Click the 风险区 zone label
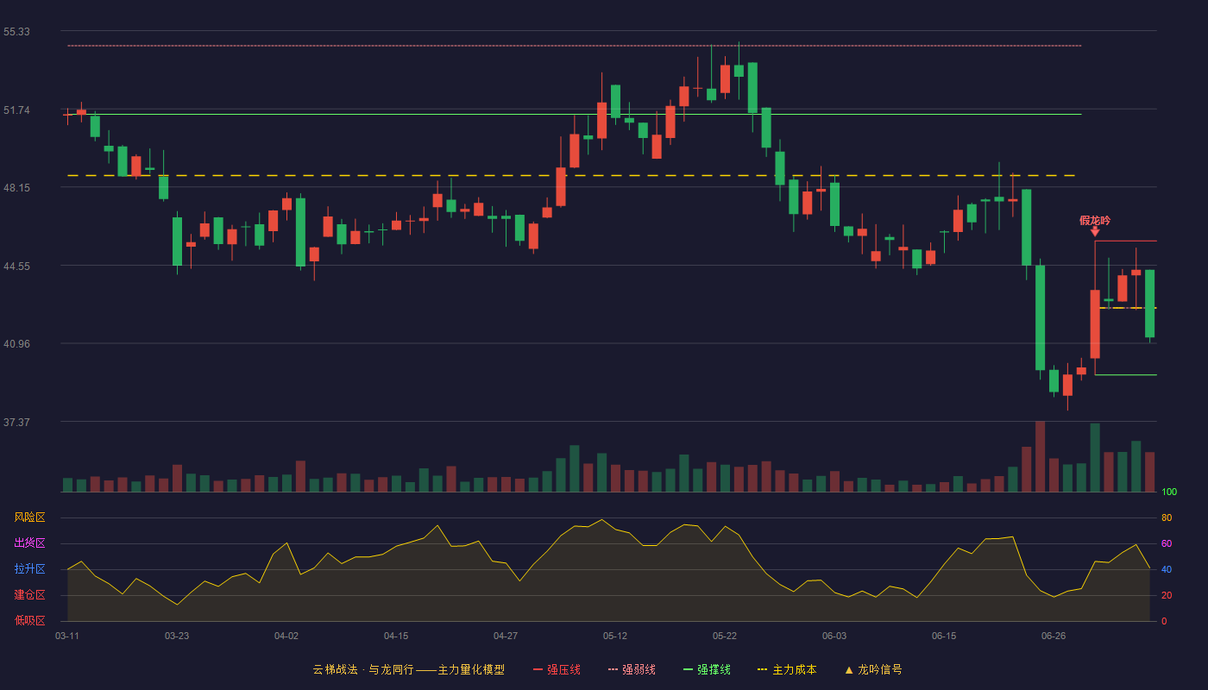Screen dimensions: 1208x690 pyautogui.click(x=29, y=517)
